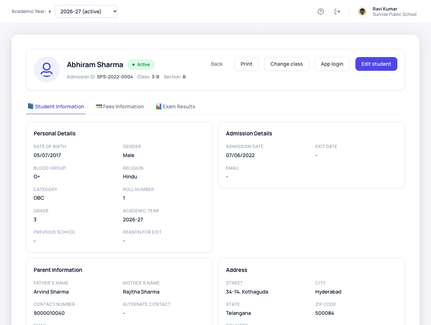Open the Academic Year dropdown
Screen dimensions: 431x325
[86, 12]
